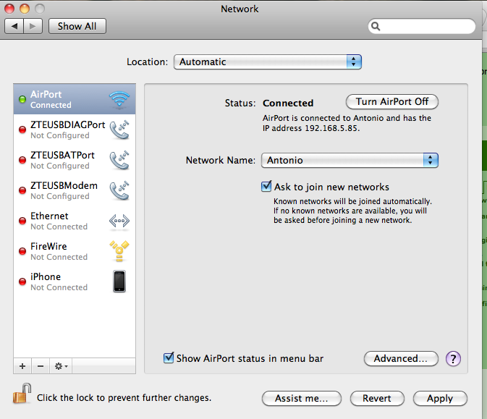Click 'Click the lock to prevent further changes' text
The width and height of the screenshot is (487, 419).
[124, 397]
